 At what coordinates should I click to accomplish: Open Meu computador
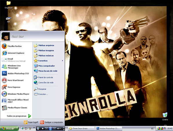pos(44,66)
